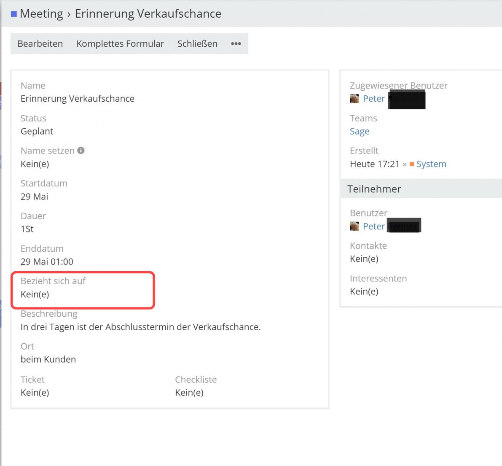Click the Teilnehmer panel header

374,189
